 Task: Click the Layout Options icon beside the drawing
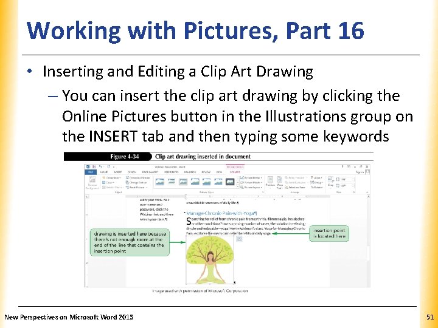(239, 239)
